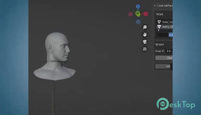Image resolution: width=201 pixels, height=115 pixels.
Task: Expand the list filter options triangle
Action: 159,30
